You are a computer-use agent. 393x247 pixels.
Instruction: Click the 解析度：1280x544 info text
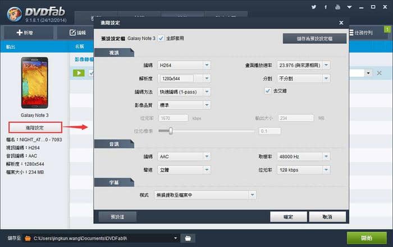[x=25, y=164]
